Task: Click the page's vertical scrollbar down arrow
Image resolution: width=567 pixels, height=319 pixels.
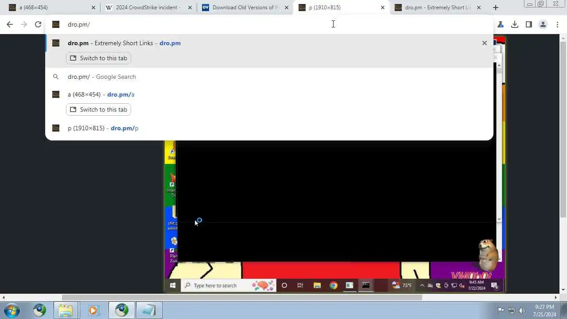Action: 563,290
